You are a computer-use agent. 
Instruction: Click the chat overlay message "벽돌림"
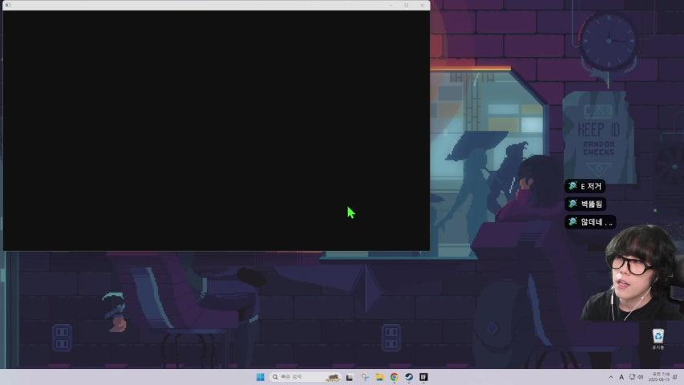click(x=585, y=204)
